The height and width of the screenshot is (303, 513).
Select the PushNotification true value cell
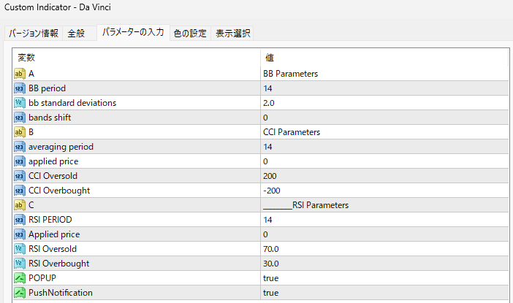pos(384,293)
